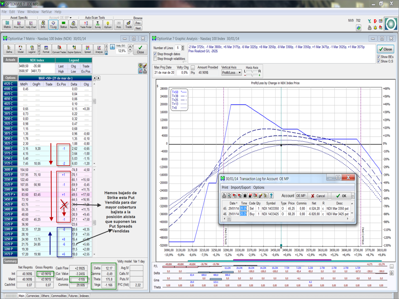This screenshot has height=299, width=399.
Task: Launch the Trade Finder scan tool
Action: [x=86, y=25]
